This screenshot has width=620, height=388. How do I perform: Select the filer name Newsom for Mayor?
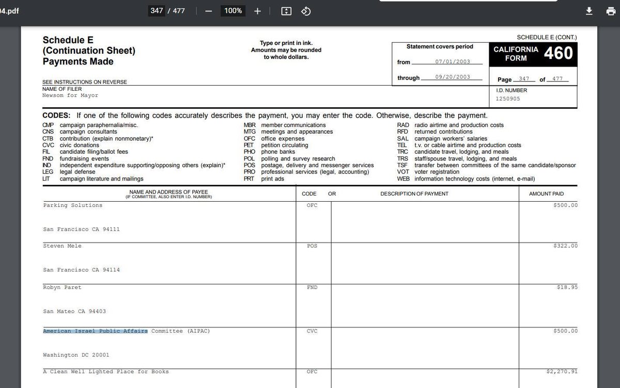pos(70,95)
